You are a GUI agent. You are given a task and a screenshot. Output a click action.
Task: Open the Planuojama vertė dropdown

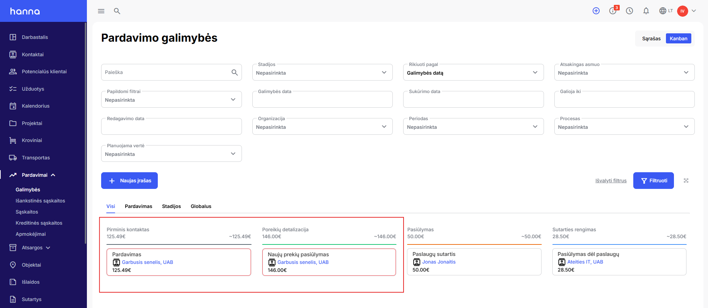point(171,153)
